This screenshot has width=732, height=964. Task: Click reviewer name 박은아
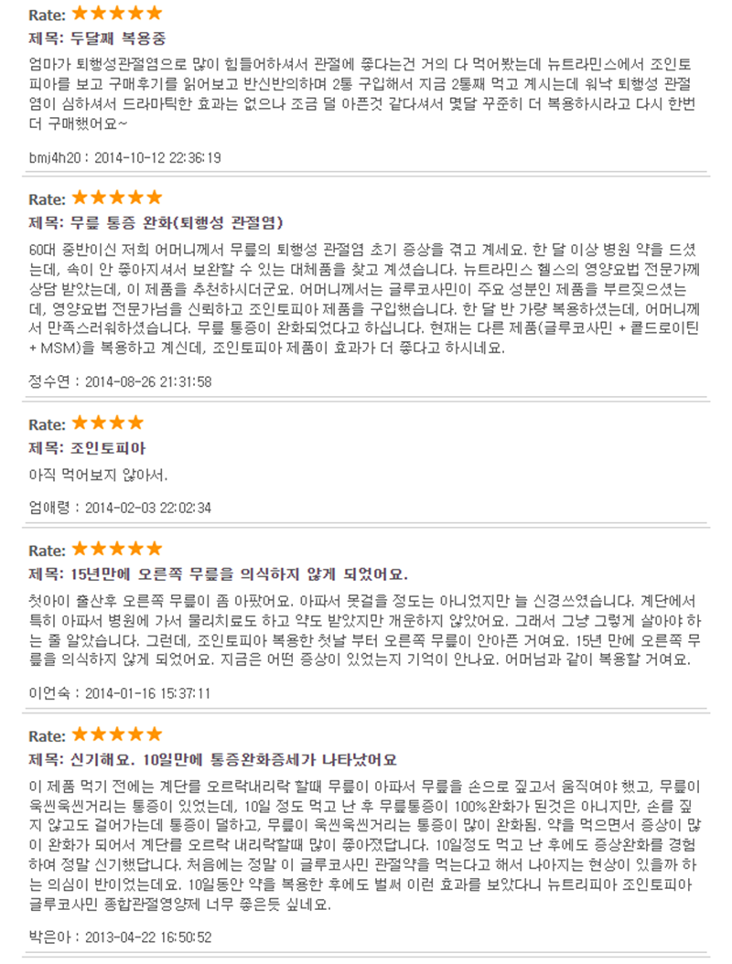[49, 937]
